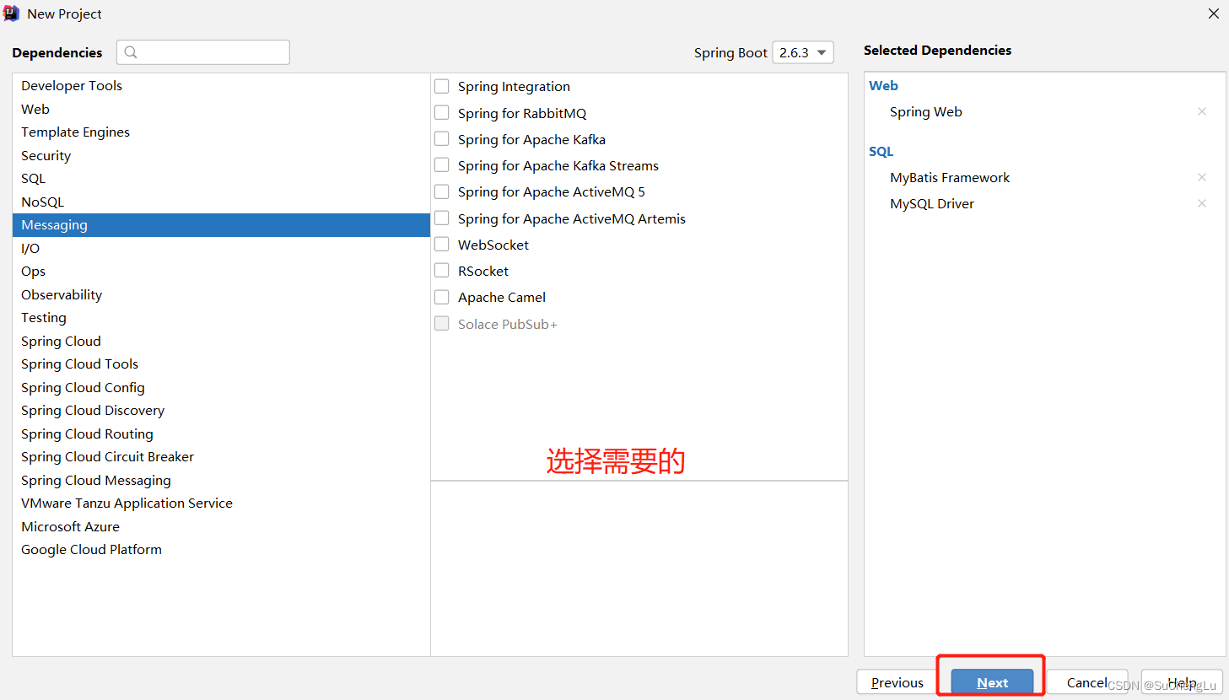Enable the Spring Integration checkbox
The height and width of the screenshot is (700, 1229).
pyautogui.click(x=441, y=86)
